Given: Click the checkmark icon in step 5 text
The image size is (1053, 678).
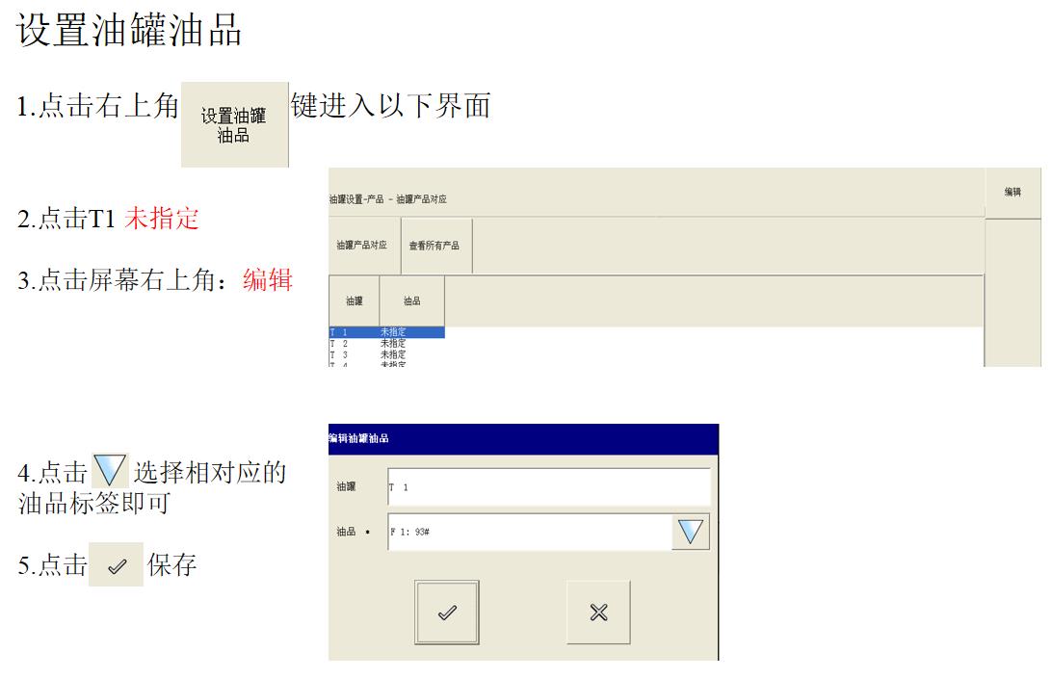Looking at the screenshot, I should pos(117,565).
